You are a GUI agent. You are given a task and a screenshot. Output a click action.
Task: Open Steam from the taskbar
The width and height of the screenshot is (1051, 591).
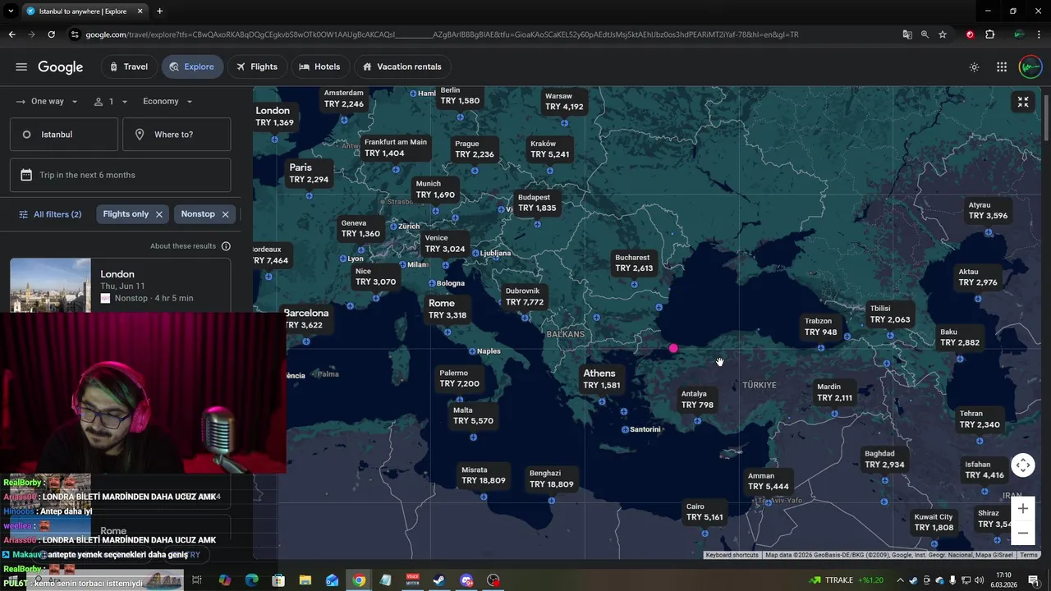439,580
